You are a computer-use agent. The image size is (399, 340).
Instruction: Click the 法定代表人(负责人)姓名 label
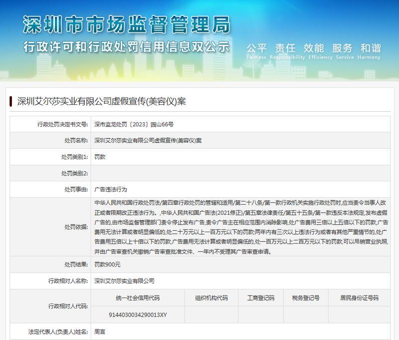pyautogui.click(x=58, y=332)
